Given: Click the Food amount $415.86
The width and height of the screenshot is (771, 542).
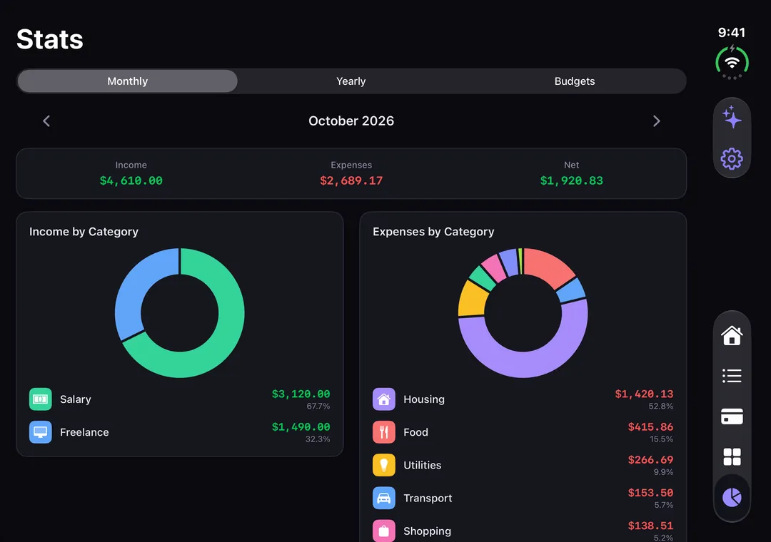Looking at the screenshot, I should pyautogui.click(x=650, y=427).
